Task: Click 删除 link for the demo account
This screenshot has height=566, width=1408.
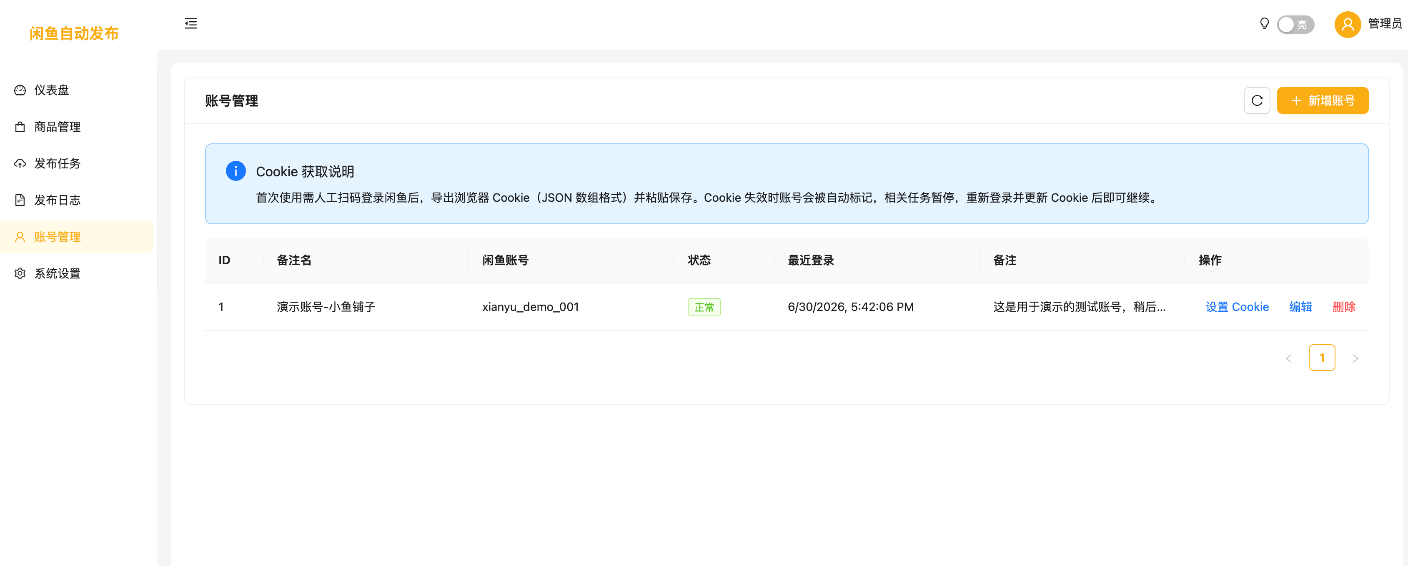Action: pos(1343,307)
